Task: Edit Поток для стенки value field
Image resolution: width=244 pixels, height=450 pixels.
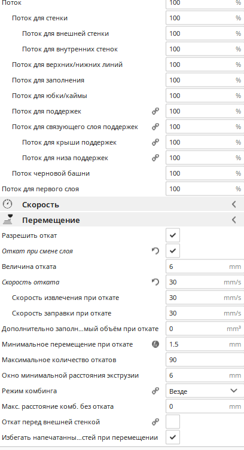Action: [x=205, y=18]
